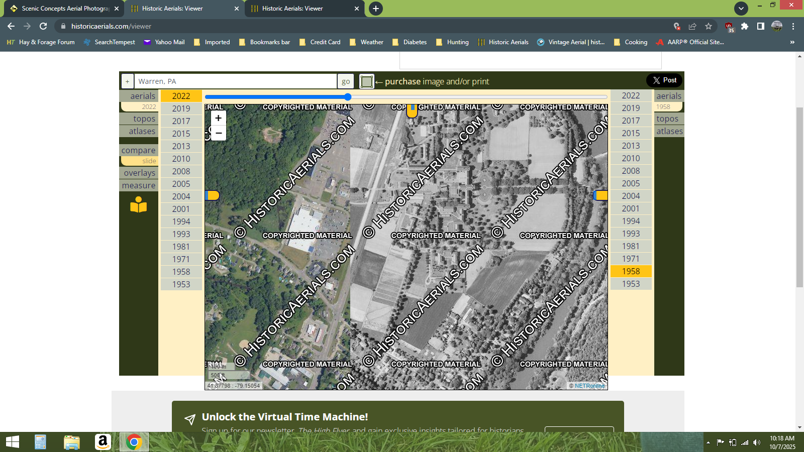Screen dimensions: 804x452
Task: Open the tab search dropdown arrow
Action: pos(741,9)
